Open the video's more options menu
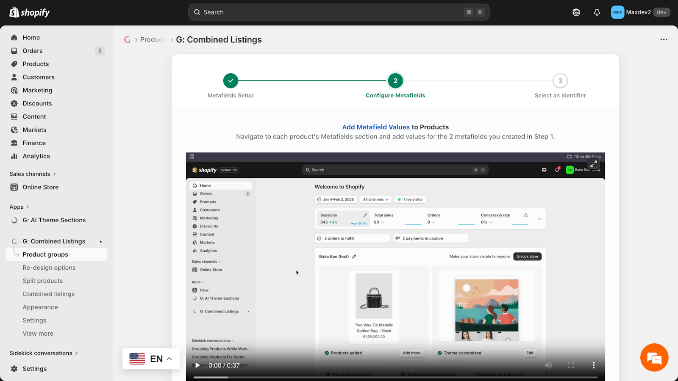678x381 pixels. click(594, 365)
